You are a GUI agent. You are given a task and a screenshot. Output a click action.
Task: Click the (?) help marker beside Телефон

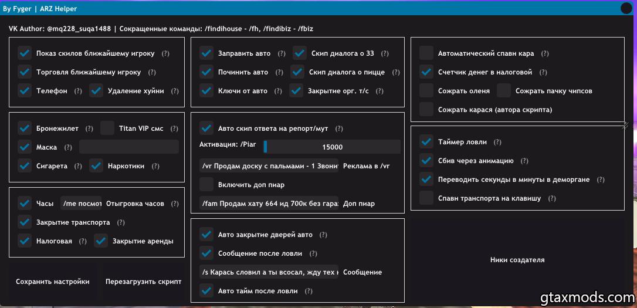78,92
